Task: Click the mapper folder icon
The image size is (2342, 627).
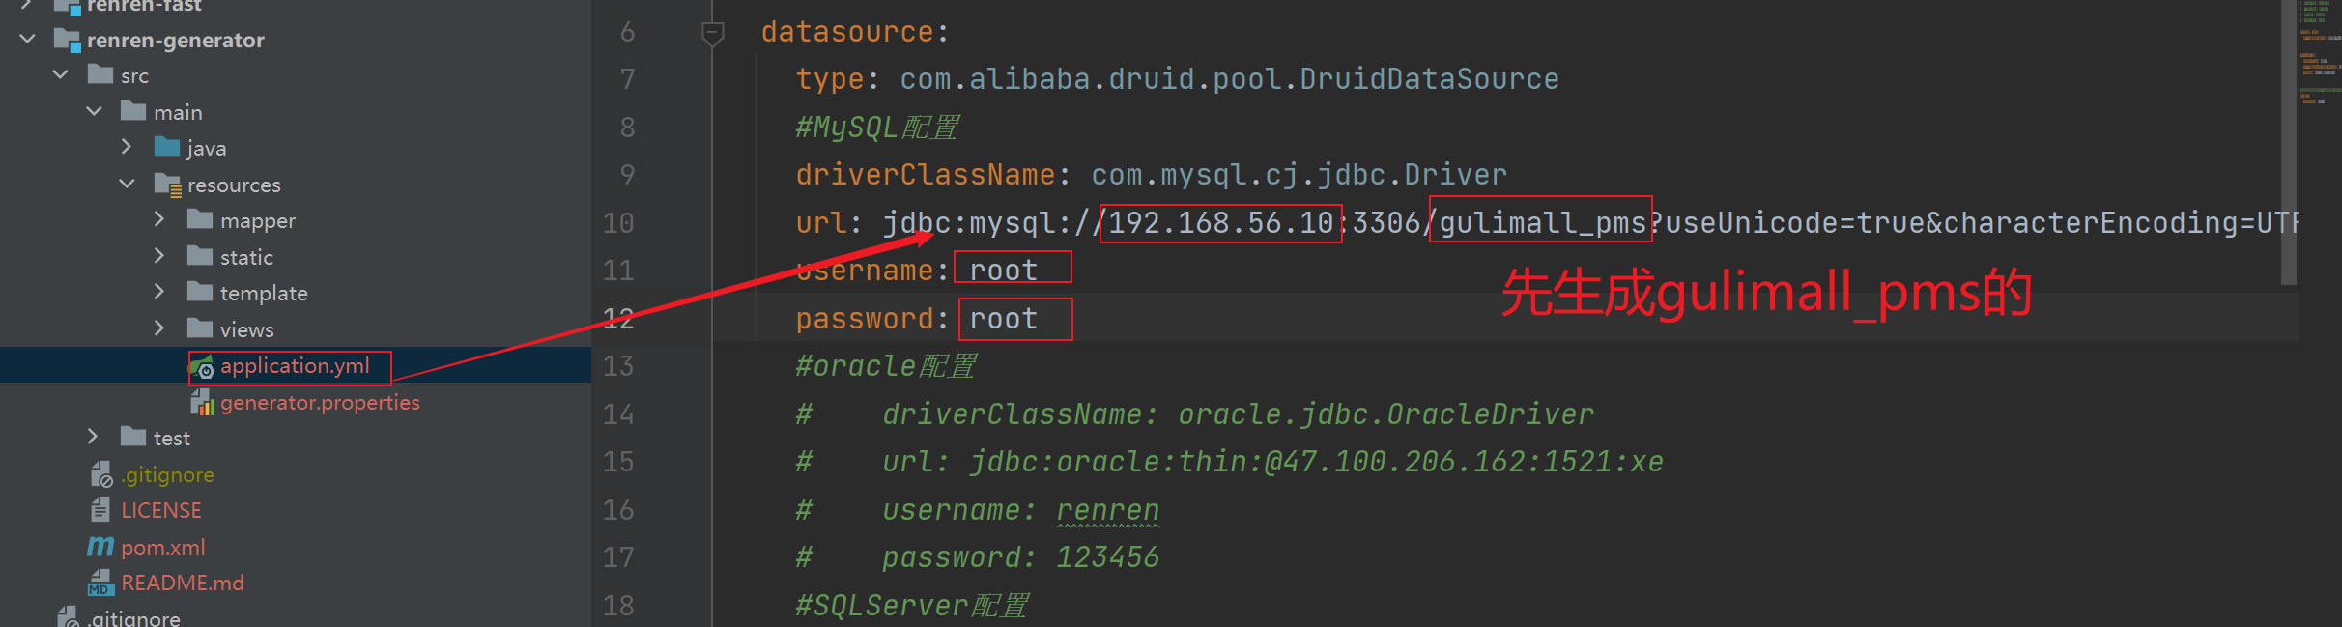Action: pos(200,219)
